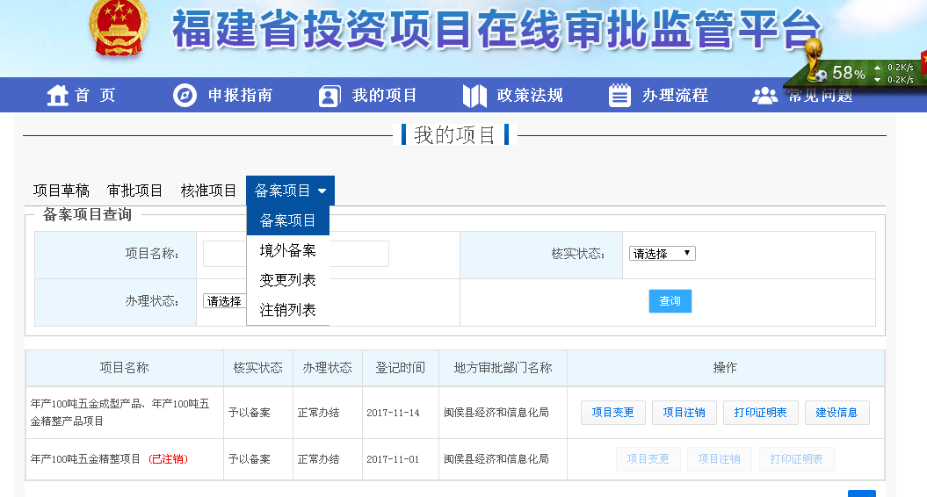Click the national emblem logo
The width and height of the screenshot is (927, 497).
tap(119, 28)
